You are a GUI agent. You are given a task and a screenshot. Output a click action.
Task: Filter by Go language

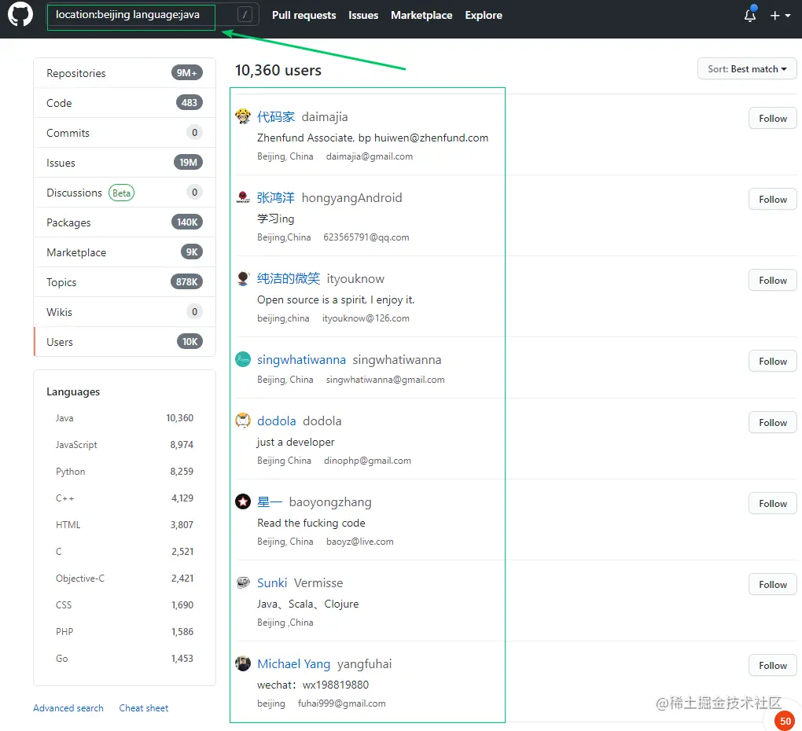[124, 659]
